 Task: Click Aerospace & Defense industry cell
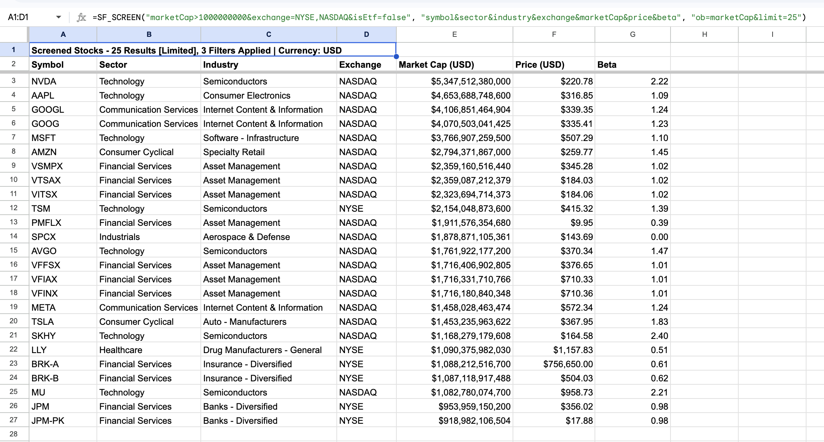point(269,237)
